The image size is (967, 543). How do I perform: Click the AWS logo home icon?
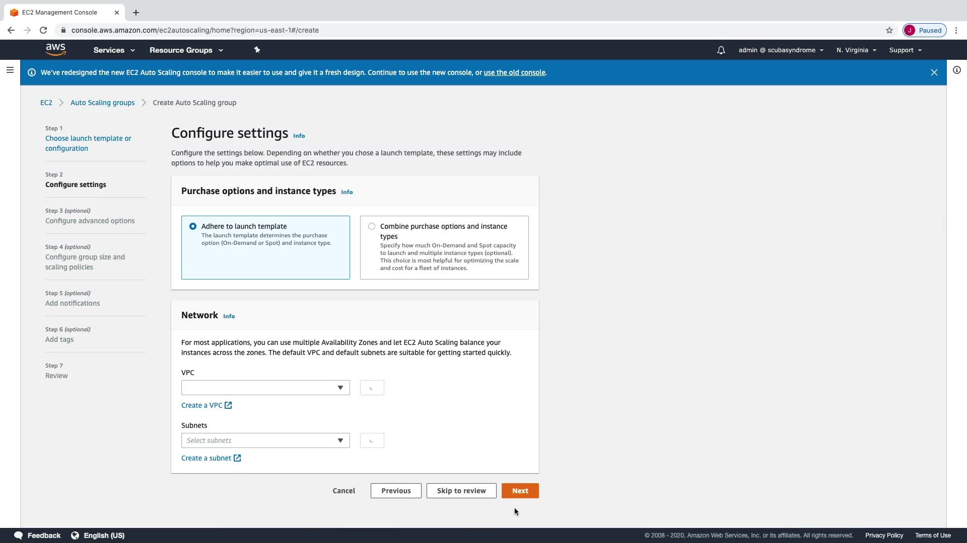click(55, 49)
